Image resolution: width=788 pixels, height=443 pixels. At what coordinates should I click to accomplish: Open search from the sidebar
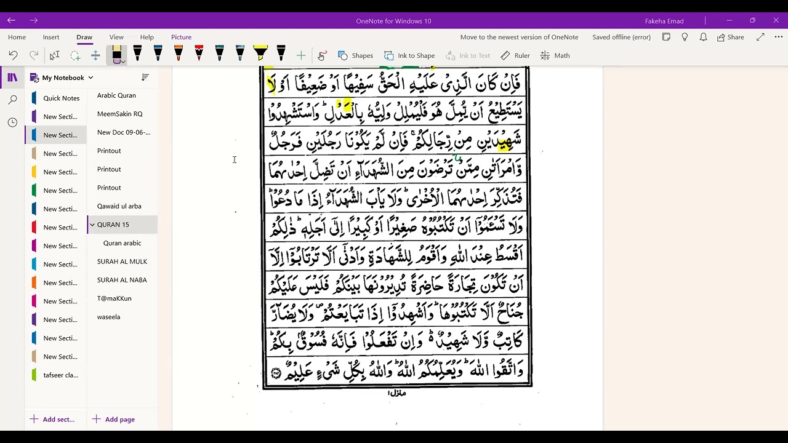pos(12,100)
